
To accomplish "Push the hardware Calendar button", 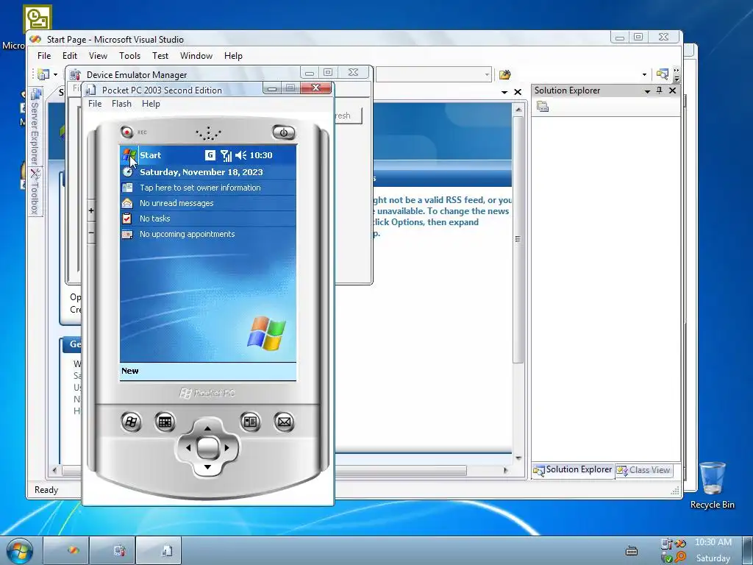I will pyautogui.click(x=165, y=422).
